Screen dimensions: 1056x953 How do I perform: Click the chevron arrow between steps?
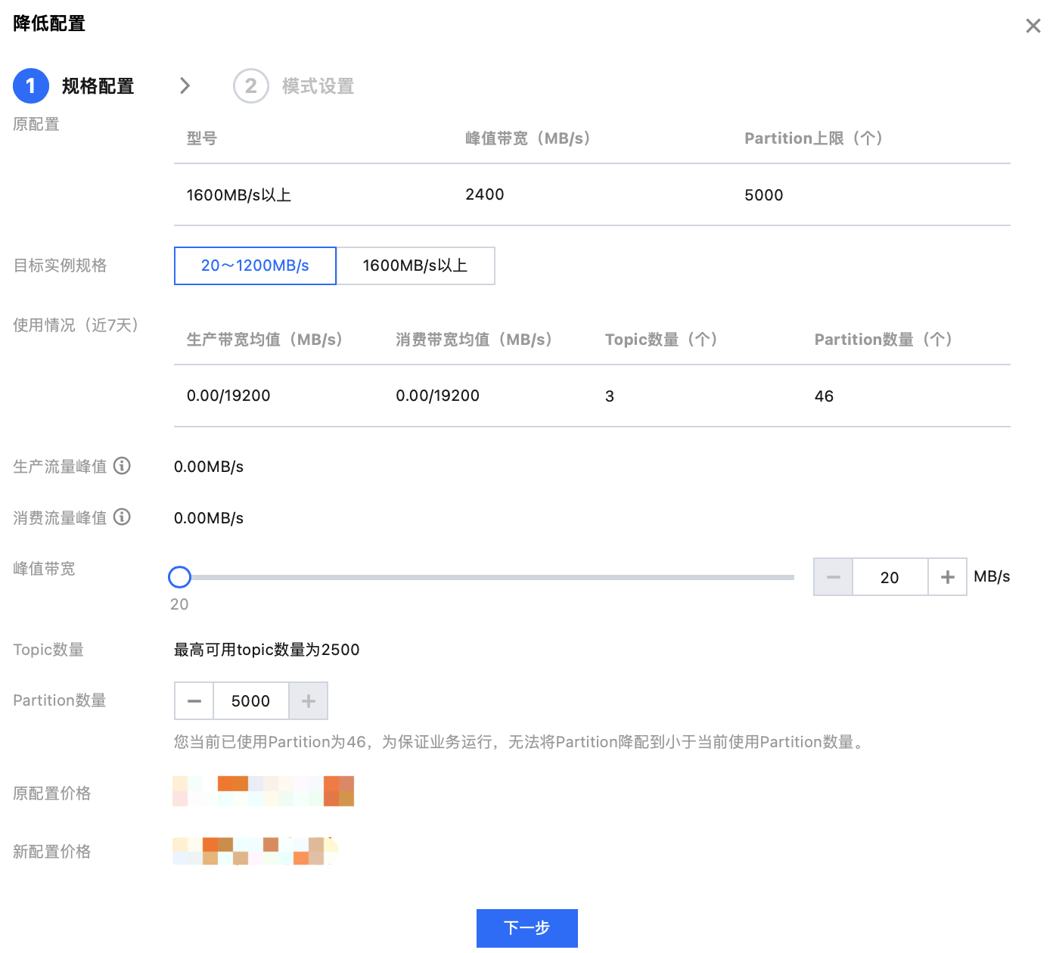185,86
